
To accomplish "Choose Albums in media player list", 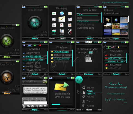I will pyautogui.click(x=90, y=97).
